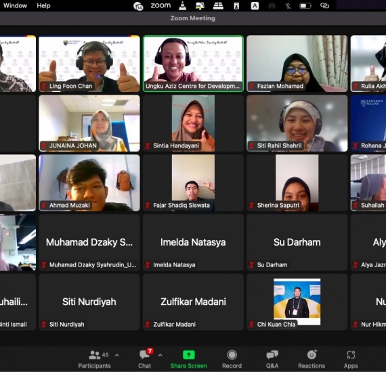Viewport: 386px width, 372px height.
Task: Open the Apps panel
Action: tap(351, 359)
